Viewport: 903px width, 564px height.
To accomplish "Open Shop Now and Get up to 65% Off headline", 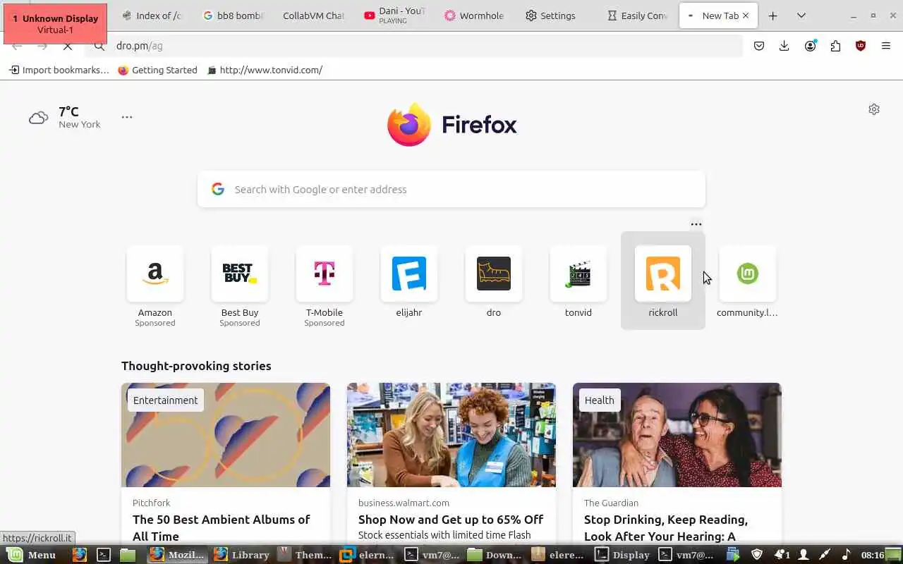I will click(x=451, y=520).
